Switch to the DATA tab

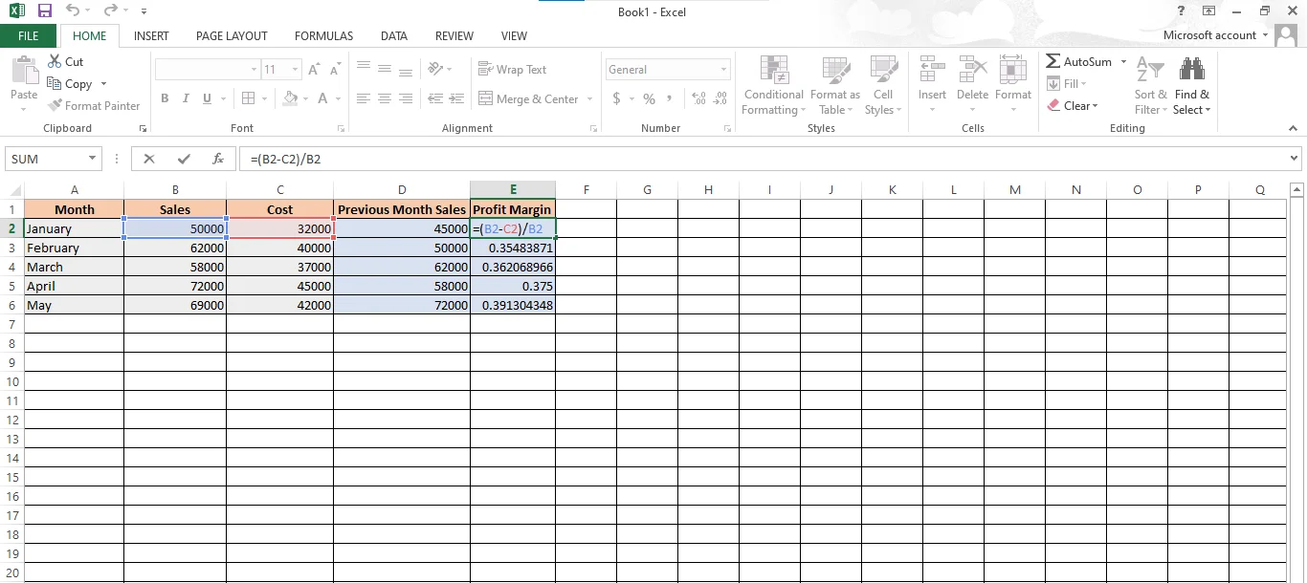[x=394, y=35]
